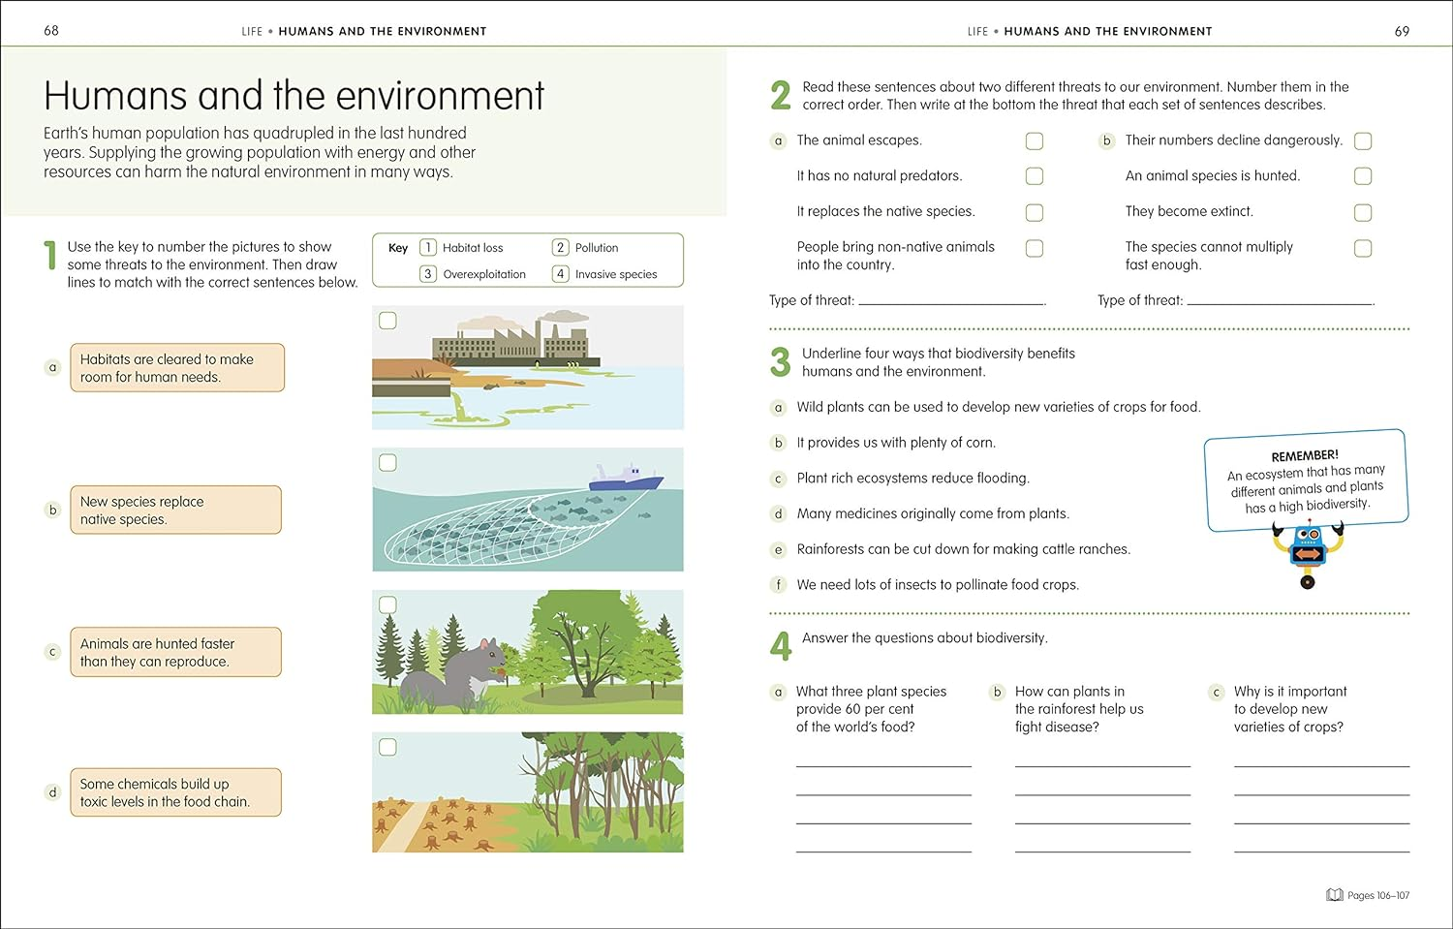This screenshot has height=929, width=1453.
Task: Click the Pages 106-107 reference link
Action: tap(1379, 895)
